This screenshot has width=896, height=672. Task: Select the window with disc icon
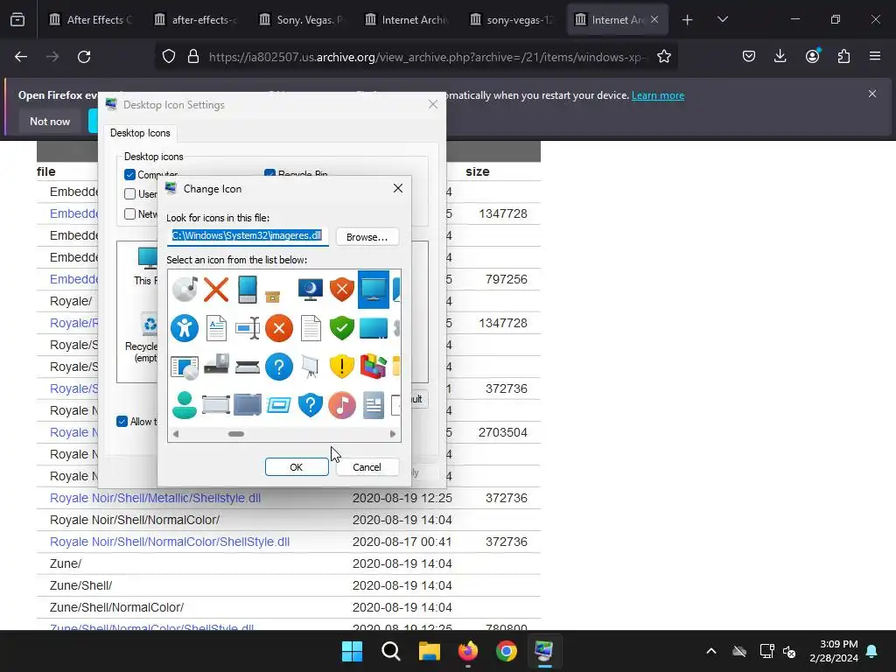point(185,367)
